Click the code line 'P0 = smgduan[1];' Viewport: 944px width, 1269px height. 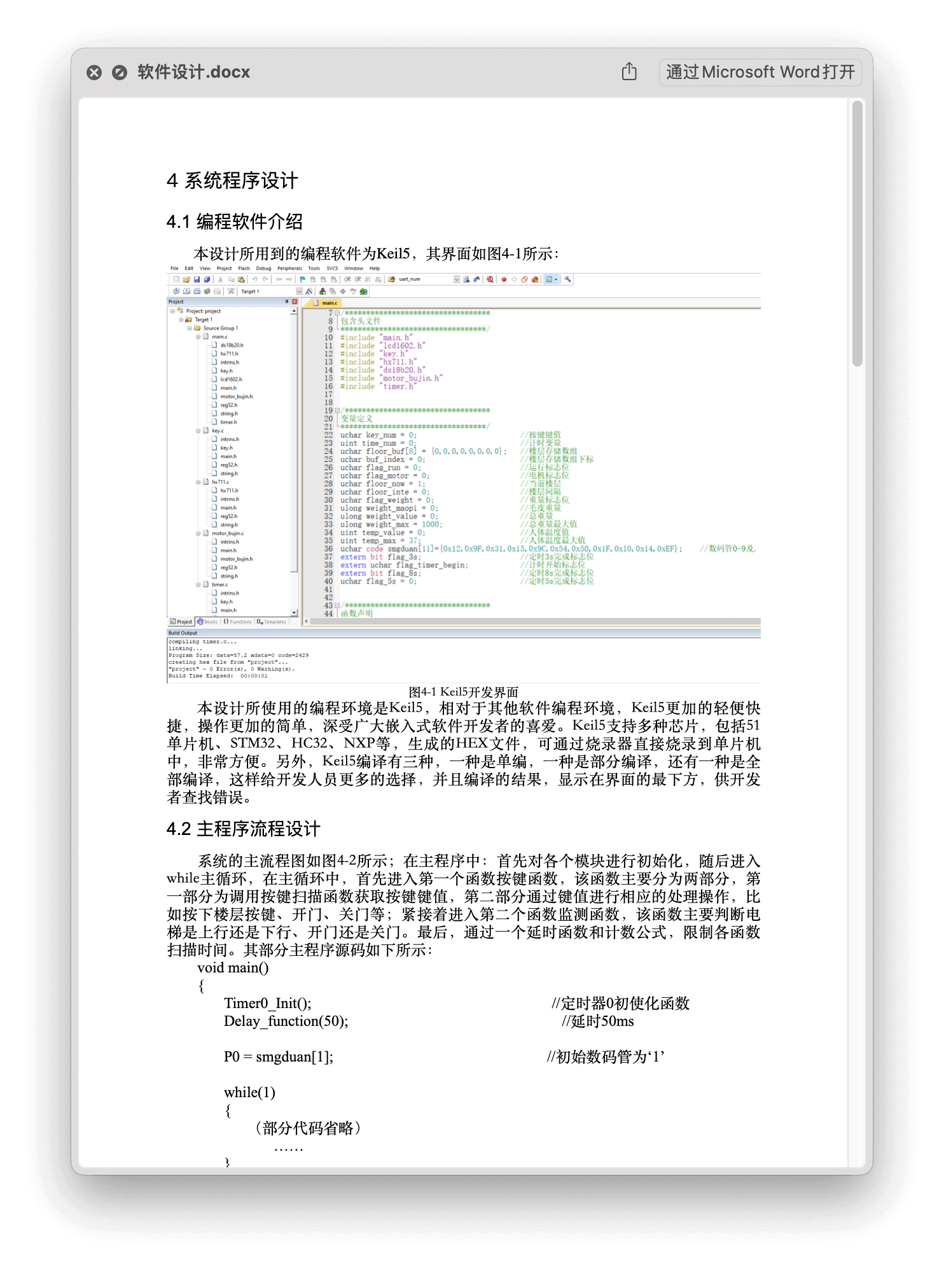point(278,1057)
